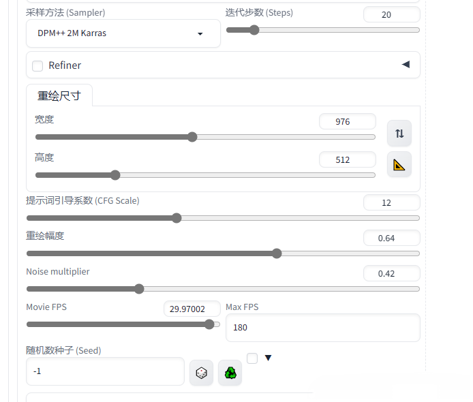
Task: Swap width and height with arrows icon
Action: pos(399,134)
